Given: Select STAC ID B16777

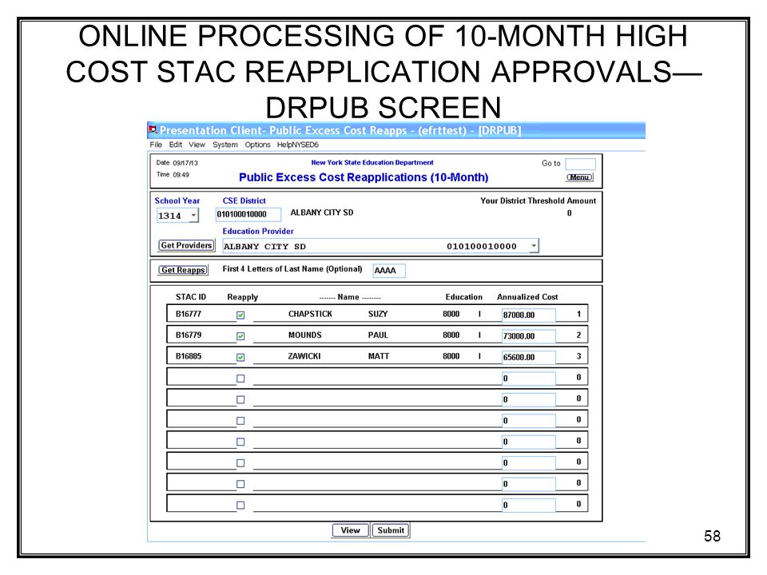Looking at the screenshot, I should coord(189,314).
